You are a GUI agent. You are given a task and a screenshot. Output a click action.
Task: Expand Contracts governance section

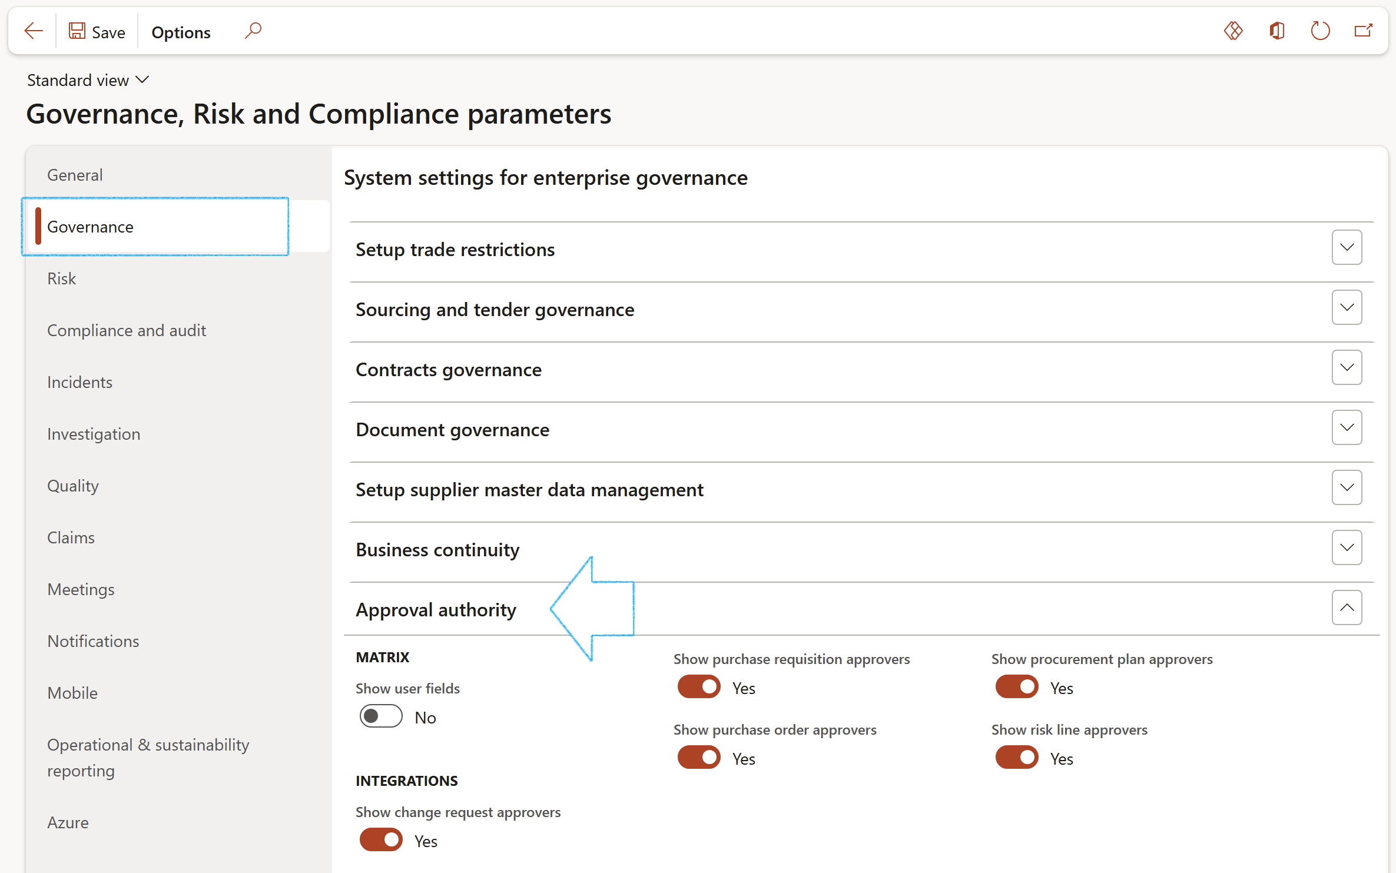click(x=1347, y=368)
